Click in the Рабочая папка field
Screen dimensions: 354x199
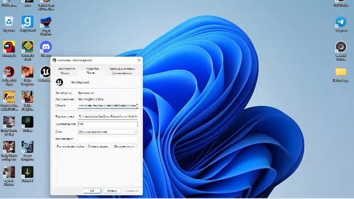click(x=107, y=117)
